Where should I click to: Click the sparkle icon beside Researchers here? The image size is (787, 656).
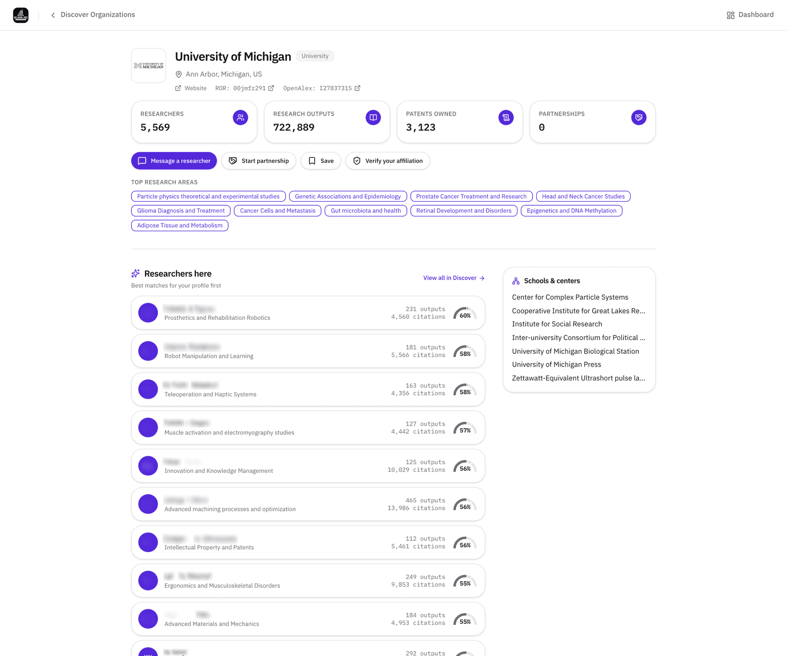coord(136,274)
